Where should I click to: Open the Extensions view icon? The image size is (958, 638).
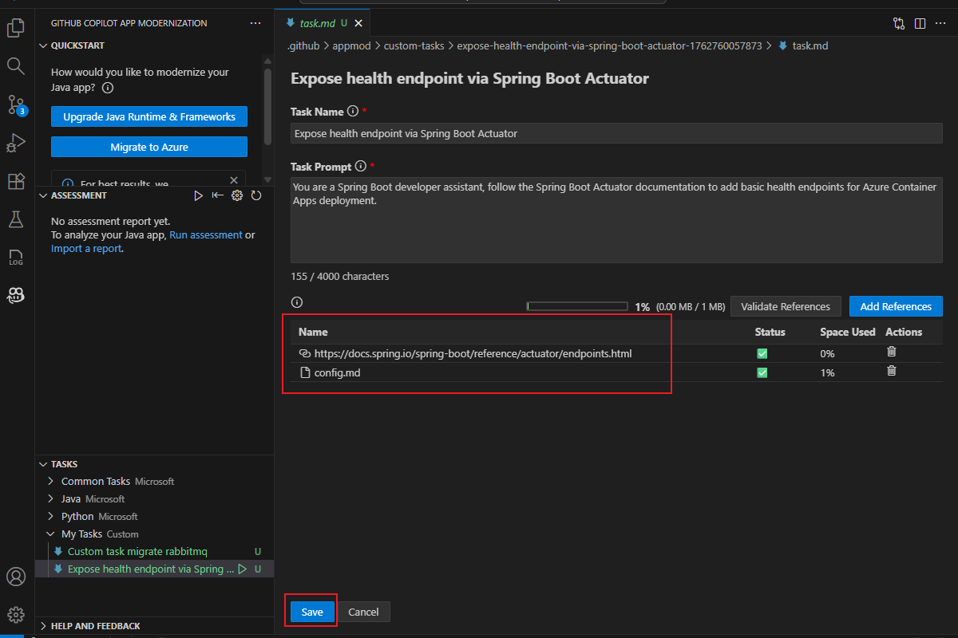[16, 182]
